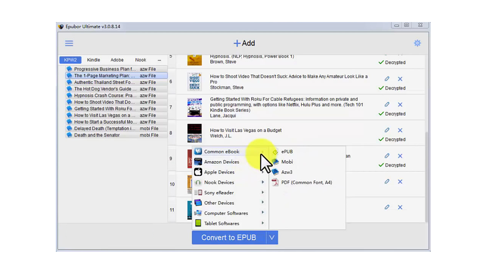Open Apple Devices submenu
Image resolution: width=487 pixels, height=274 pixels.
[231, 172]
